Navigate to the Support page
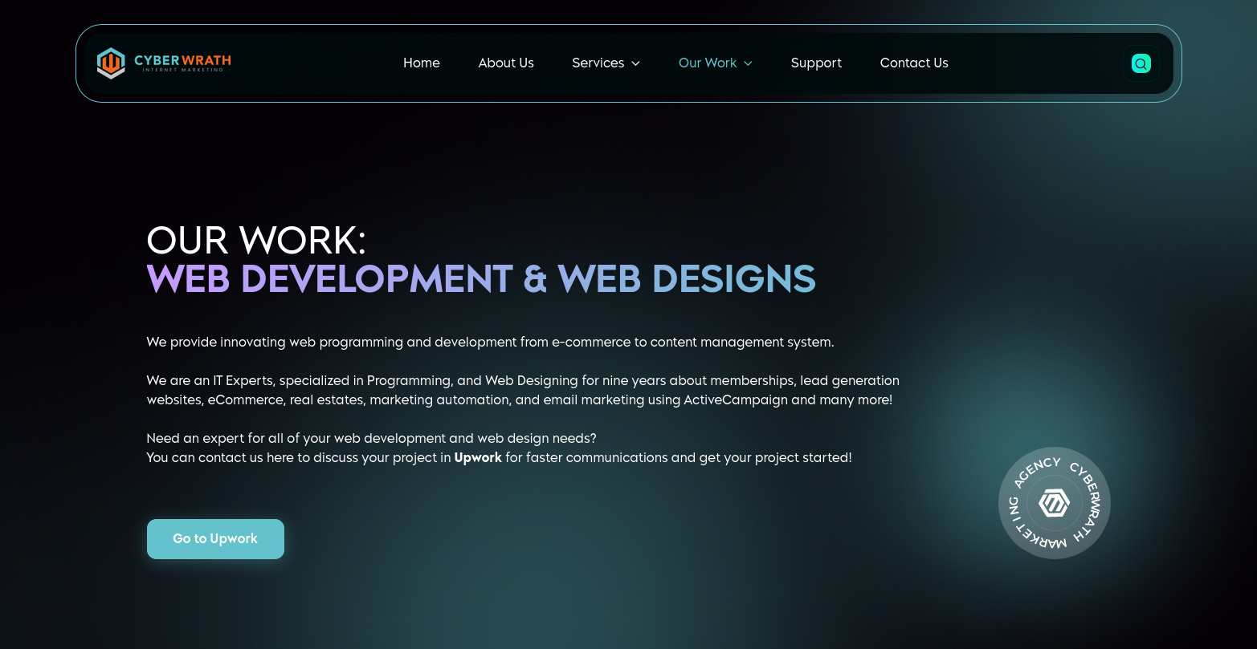The image size is (1257, 649). (815, 63)
